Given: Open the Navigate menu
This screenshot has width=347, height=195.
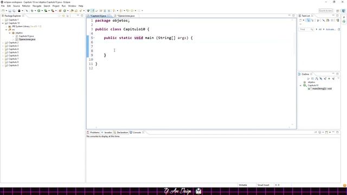Looking at the screenshot, I should [x=37, y=6].
